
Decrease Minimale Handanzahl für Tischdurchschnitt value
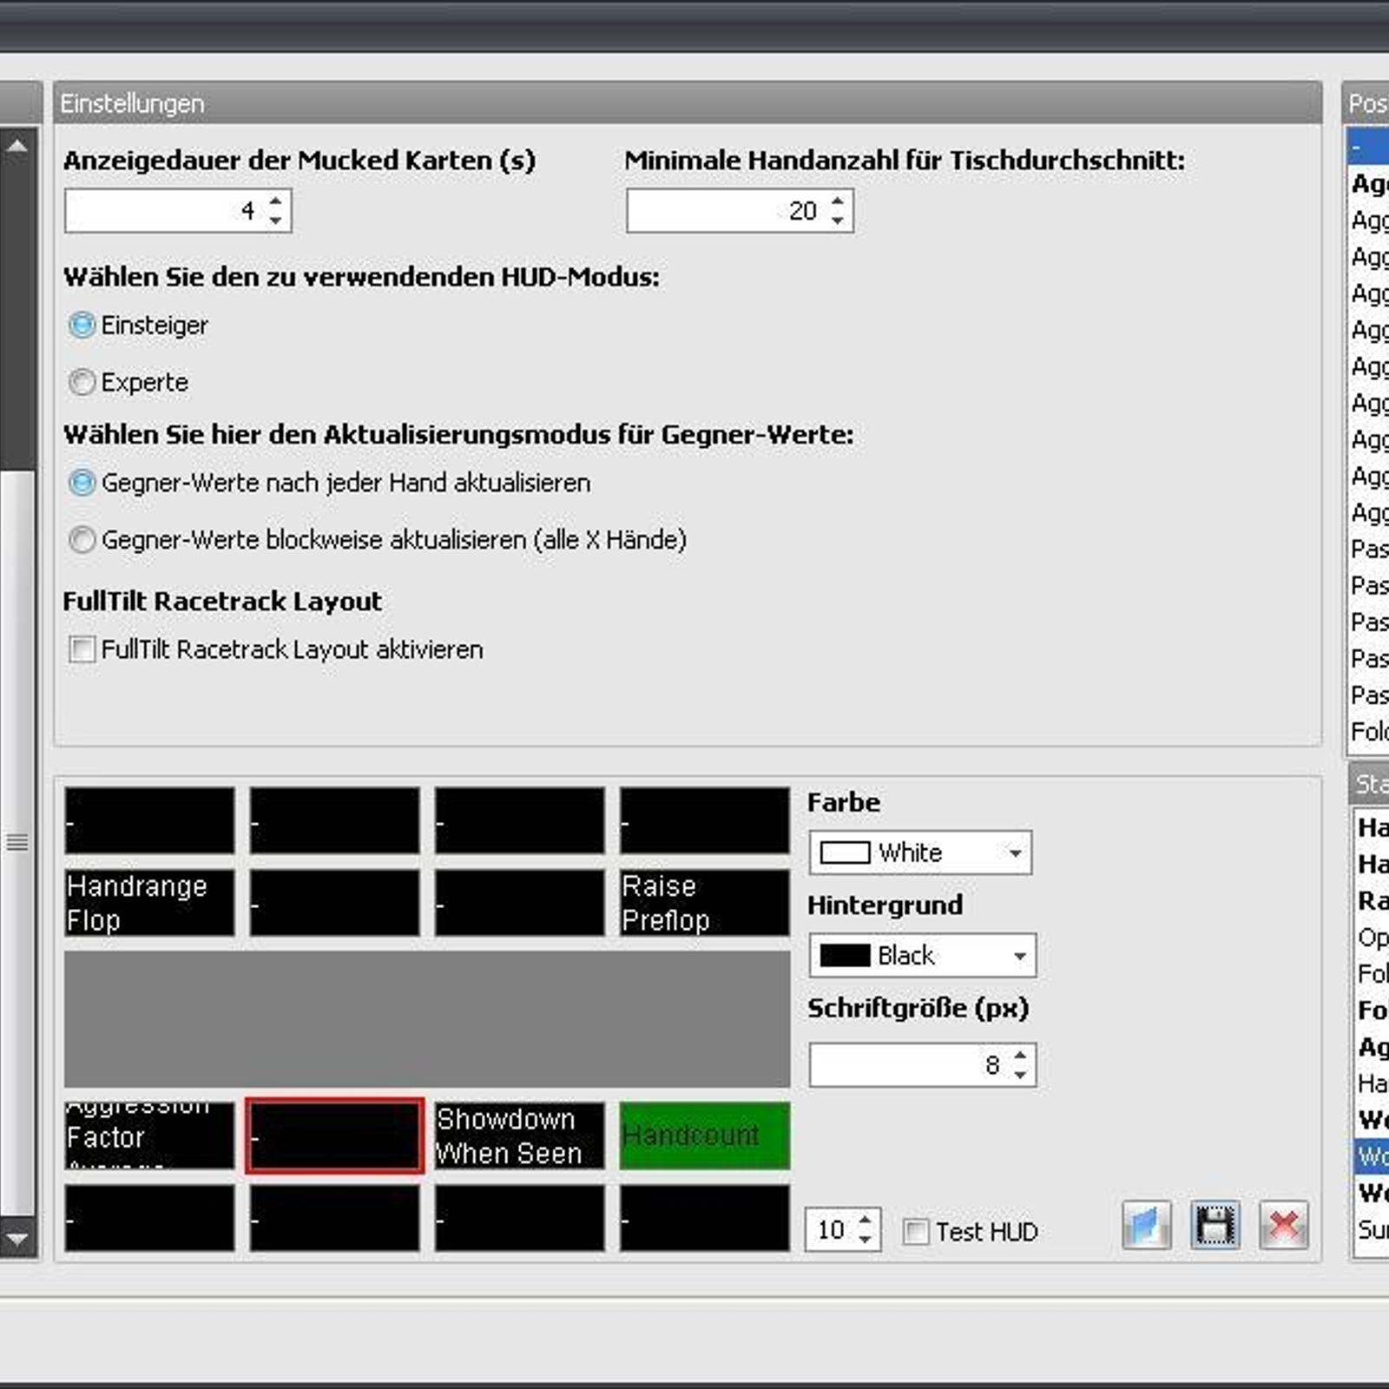838,221
